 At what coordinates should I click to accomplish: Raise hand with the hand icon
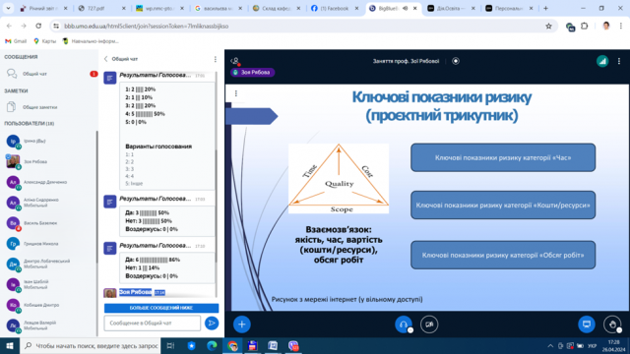point(612,324)
